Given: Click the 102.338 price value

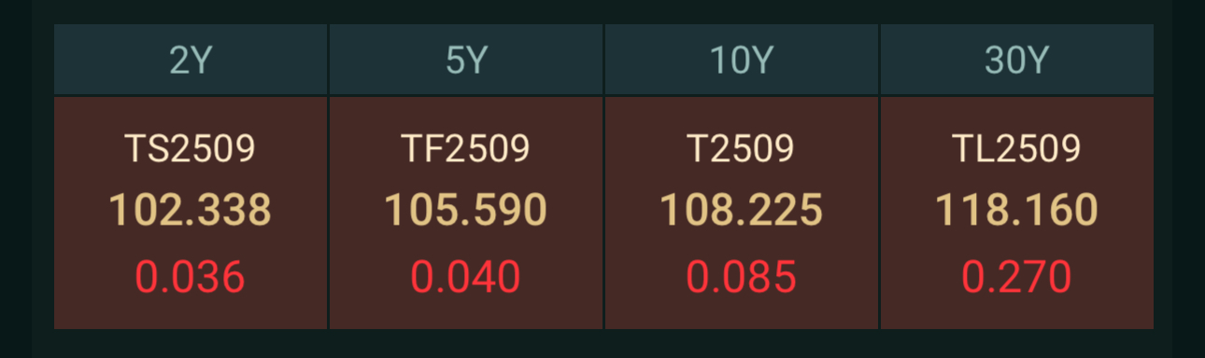Looking at the screenshot, I should tap(191, 211).
